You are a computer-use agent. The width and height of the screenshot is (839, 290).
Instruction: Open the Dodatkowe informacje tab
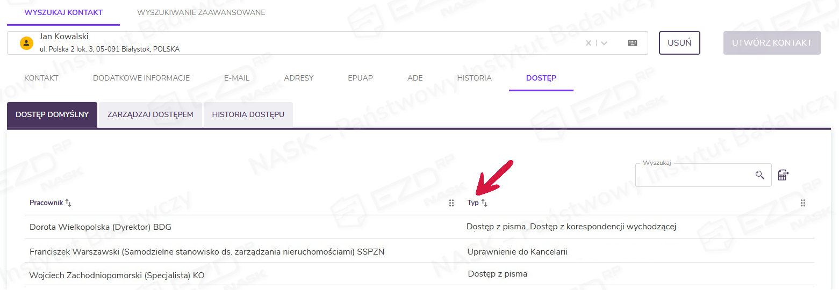[141, 78]
